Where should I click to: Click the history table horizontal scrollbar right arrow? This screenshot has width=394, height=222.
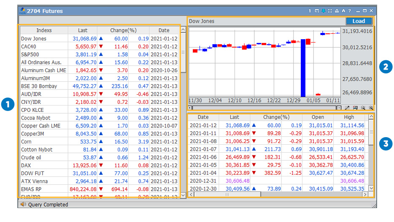pyautogui.click(x=365, y=195)
